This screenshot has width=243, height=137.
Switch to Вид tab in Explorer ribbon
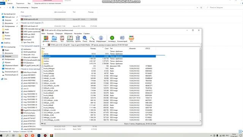[x=29, y=3]
